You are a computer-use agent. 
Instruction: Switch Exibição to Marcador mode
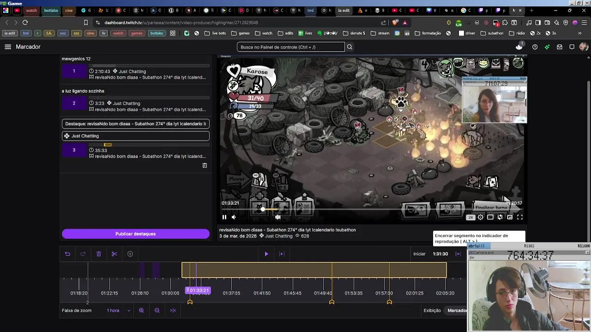click(x=457, y=311)
